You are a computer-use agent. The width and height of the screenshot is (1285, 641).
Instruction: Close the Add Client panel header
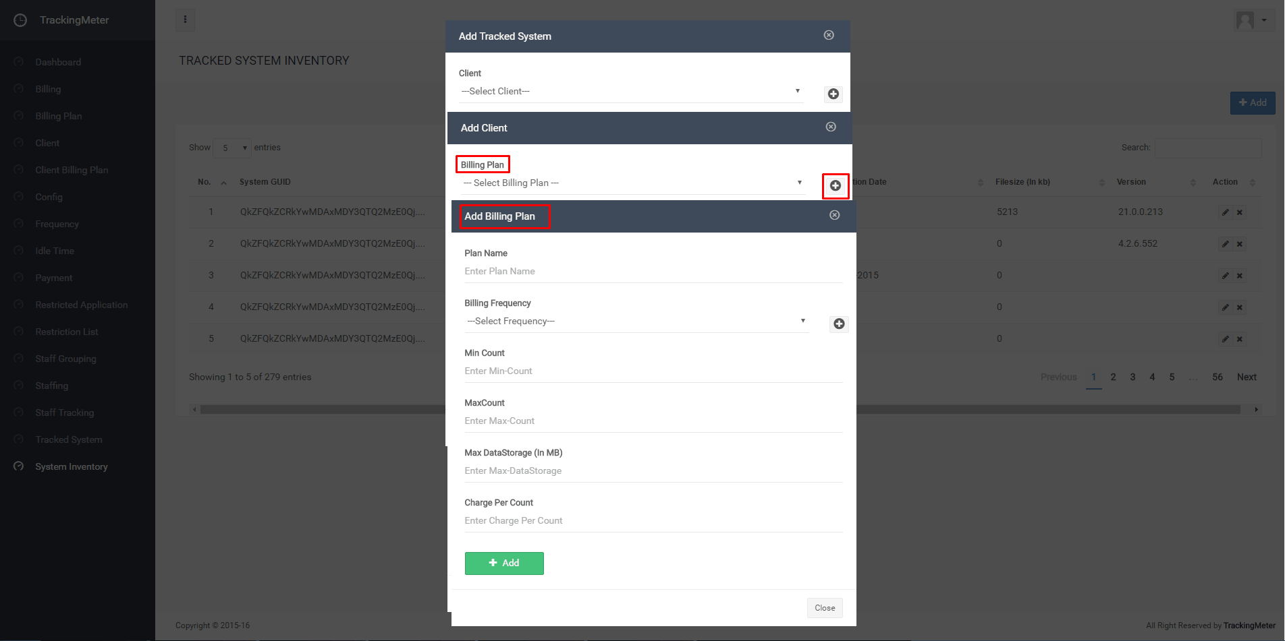pyautogui.click(x=831, y=127)
